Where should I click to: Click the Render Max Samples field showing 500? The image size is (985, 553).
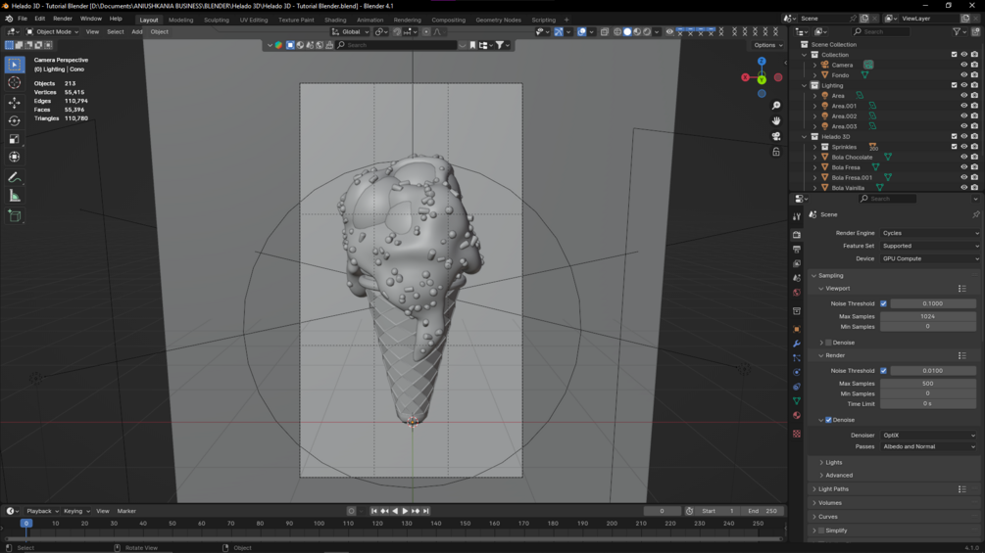pyautogui.click(x=927, y=384)
